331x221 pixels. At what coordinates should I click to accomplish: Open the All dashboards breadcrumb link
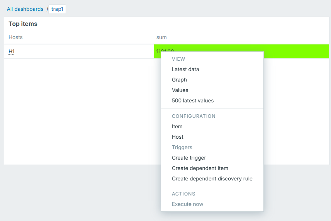point(25,9)
